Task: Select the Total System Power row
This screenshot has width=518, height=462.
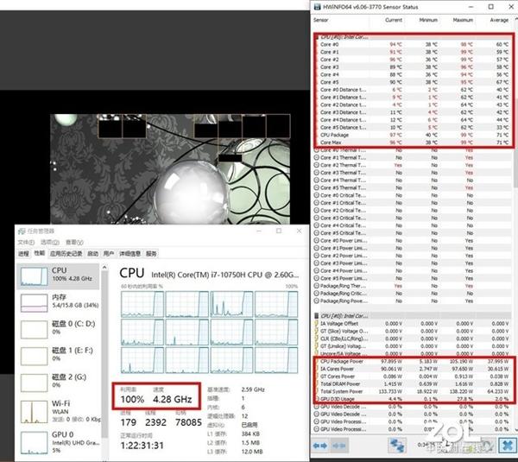Action: 413,391
